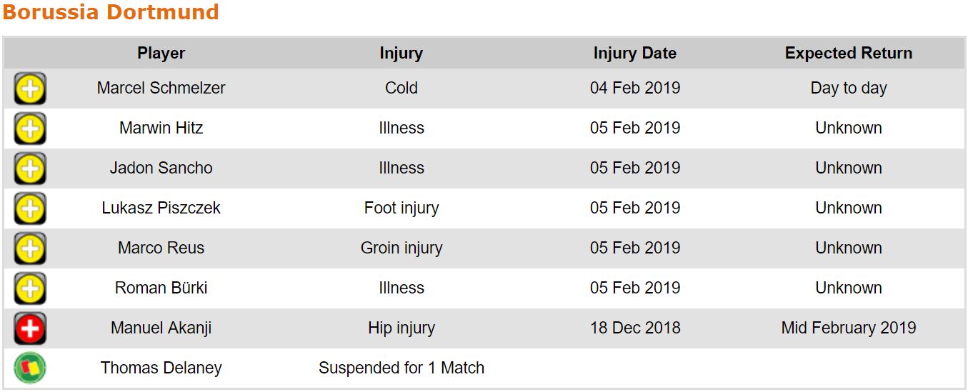Click the Borussia Dortmund team heading
Image resolution: width=968 pixels, height=392 pixels.
(x=111, y=13)
